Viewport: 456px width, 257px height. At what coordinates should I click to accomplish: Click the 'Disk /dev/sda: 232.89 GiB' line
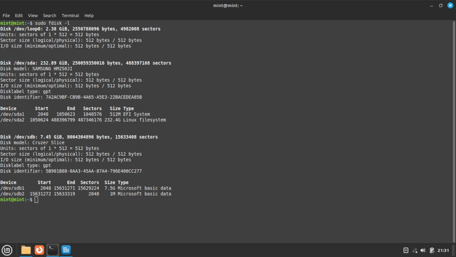pos(86,63)
